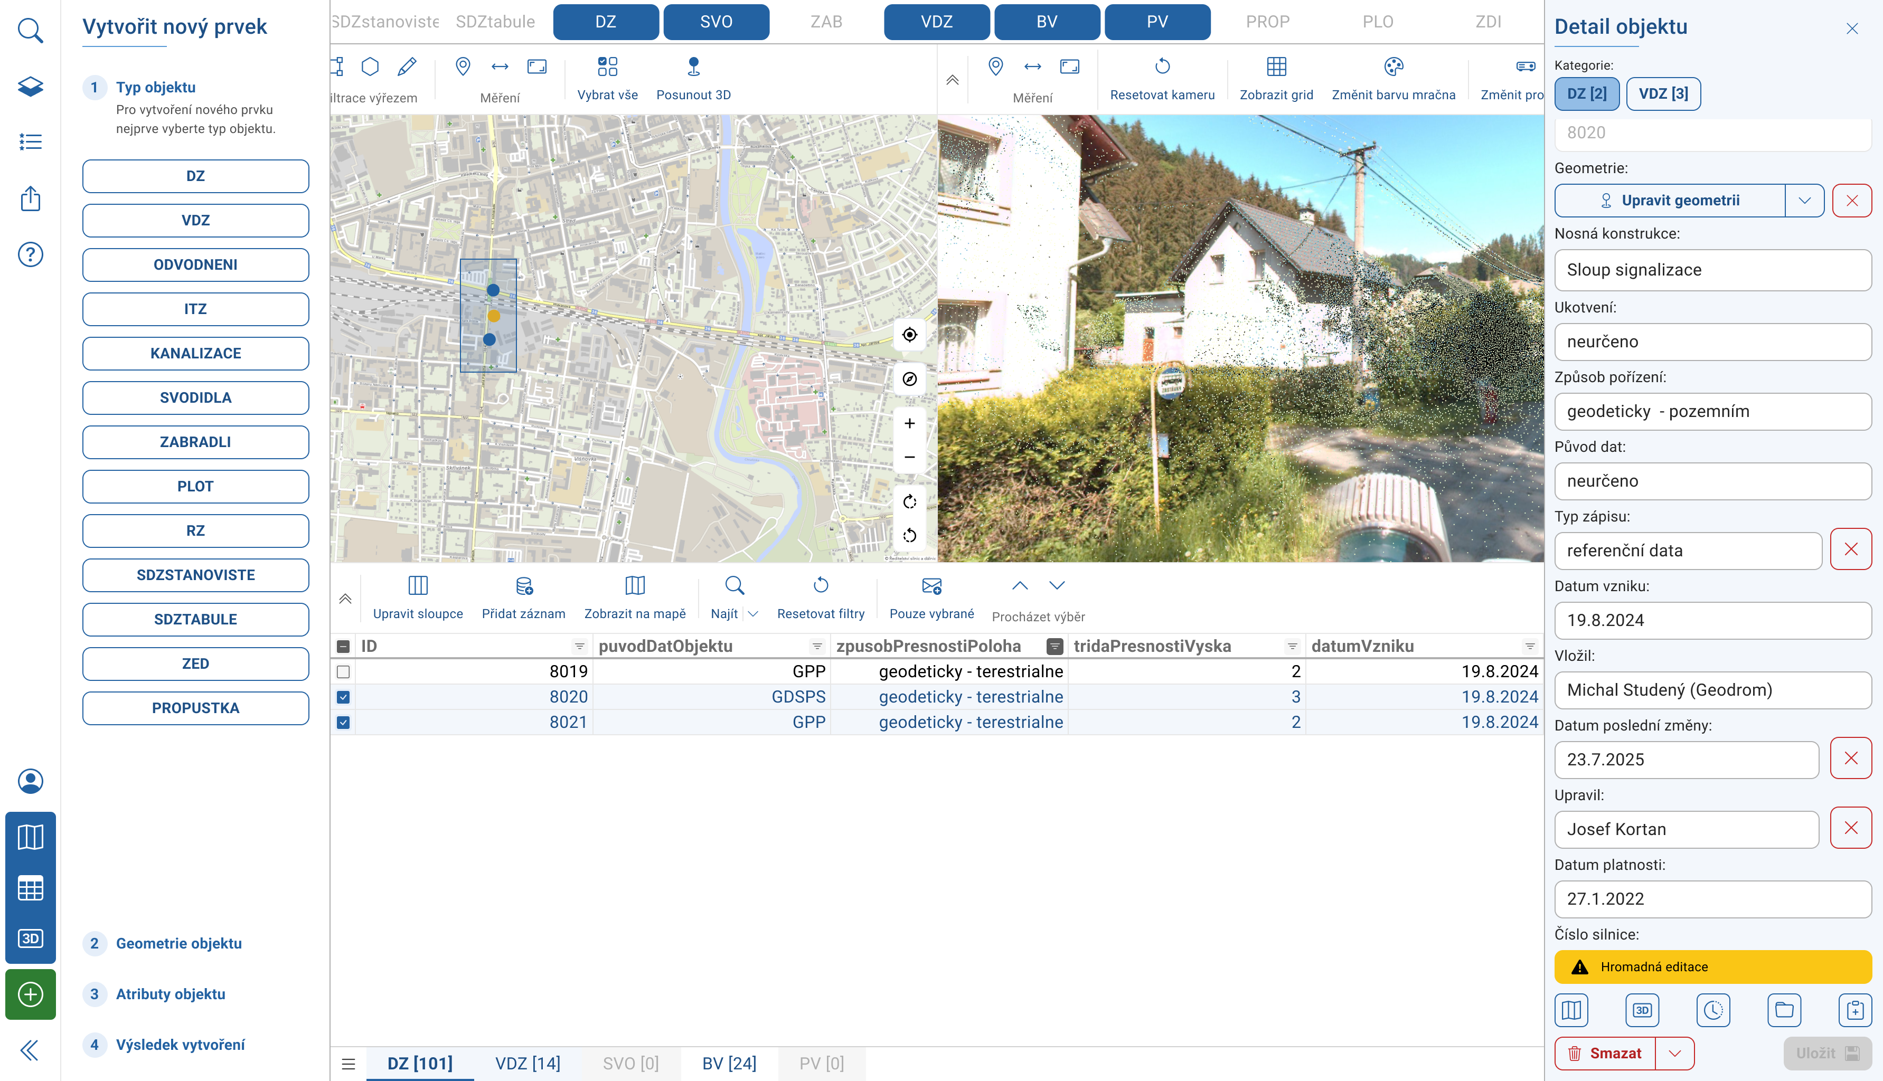
Task: Click Resetovat kameru icon
Action: pyautogui.click(x=1162, y=67)
